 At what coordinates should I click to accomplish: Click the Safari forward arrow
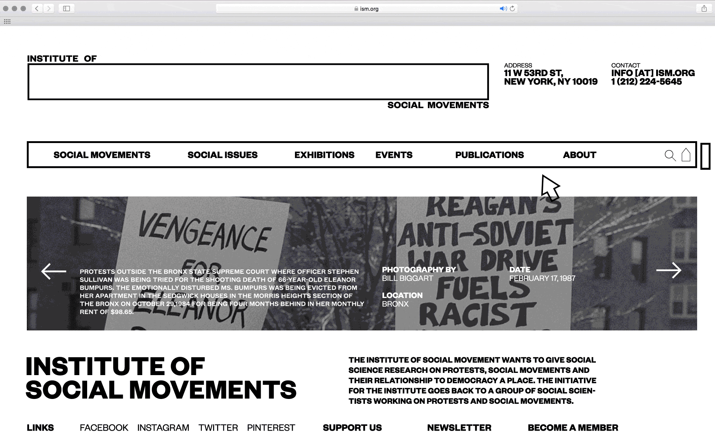(x=48, y=9)
